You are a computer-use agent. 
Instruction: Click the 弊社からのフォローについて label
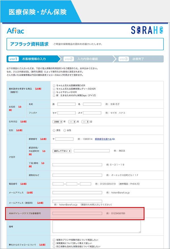[x=22, y=245]
